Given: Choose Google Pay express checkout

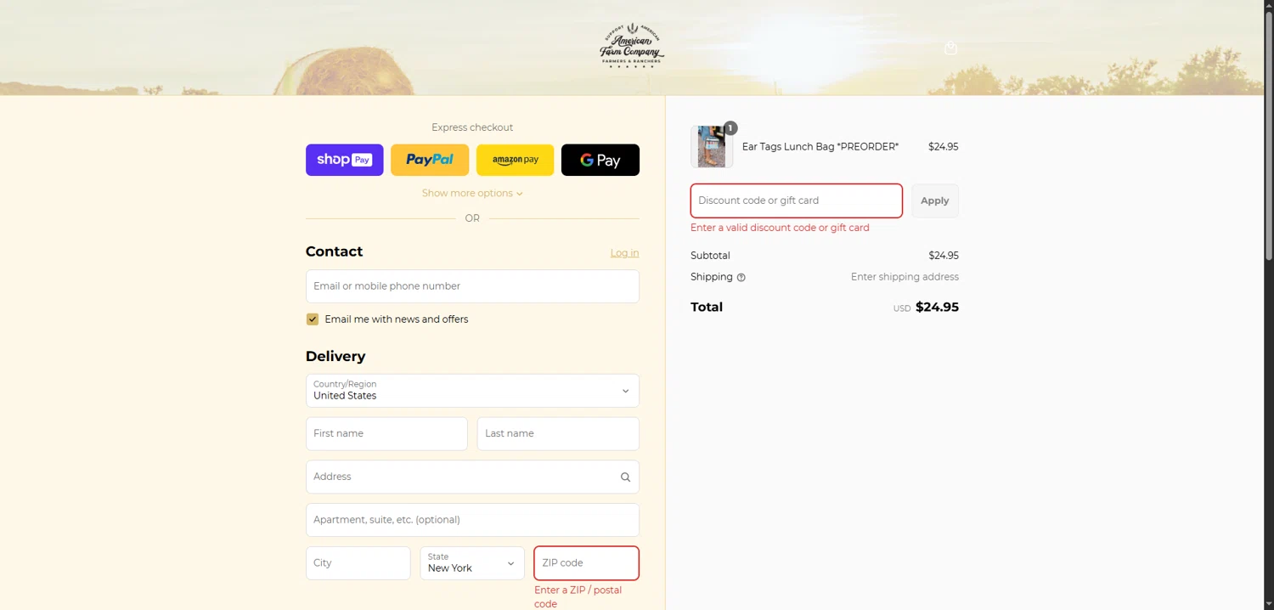Looking at the screenshot, I should coord(600,160).
